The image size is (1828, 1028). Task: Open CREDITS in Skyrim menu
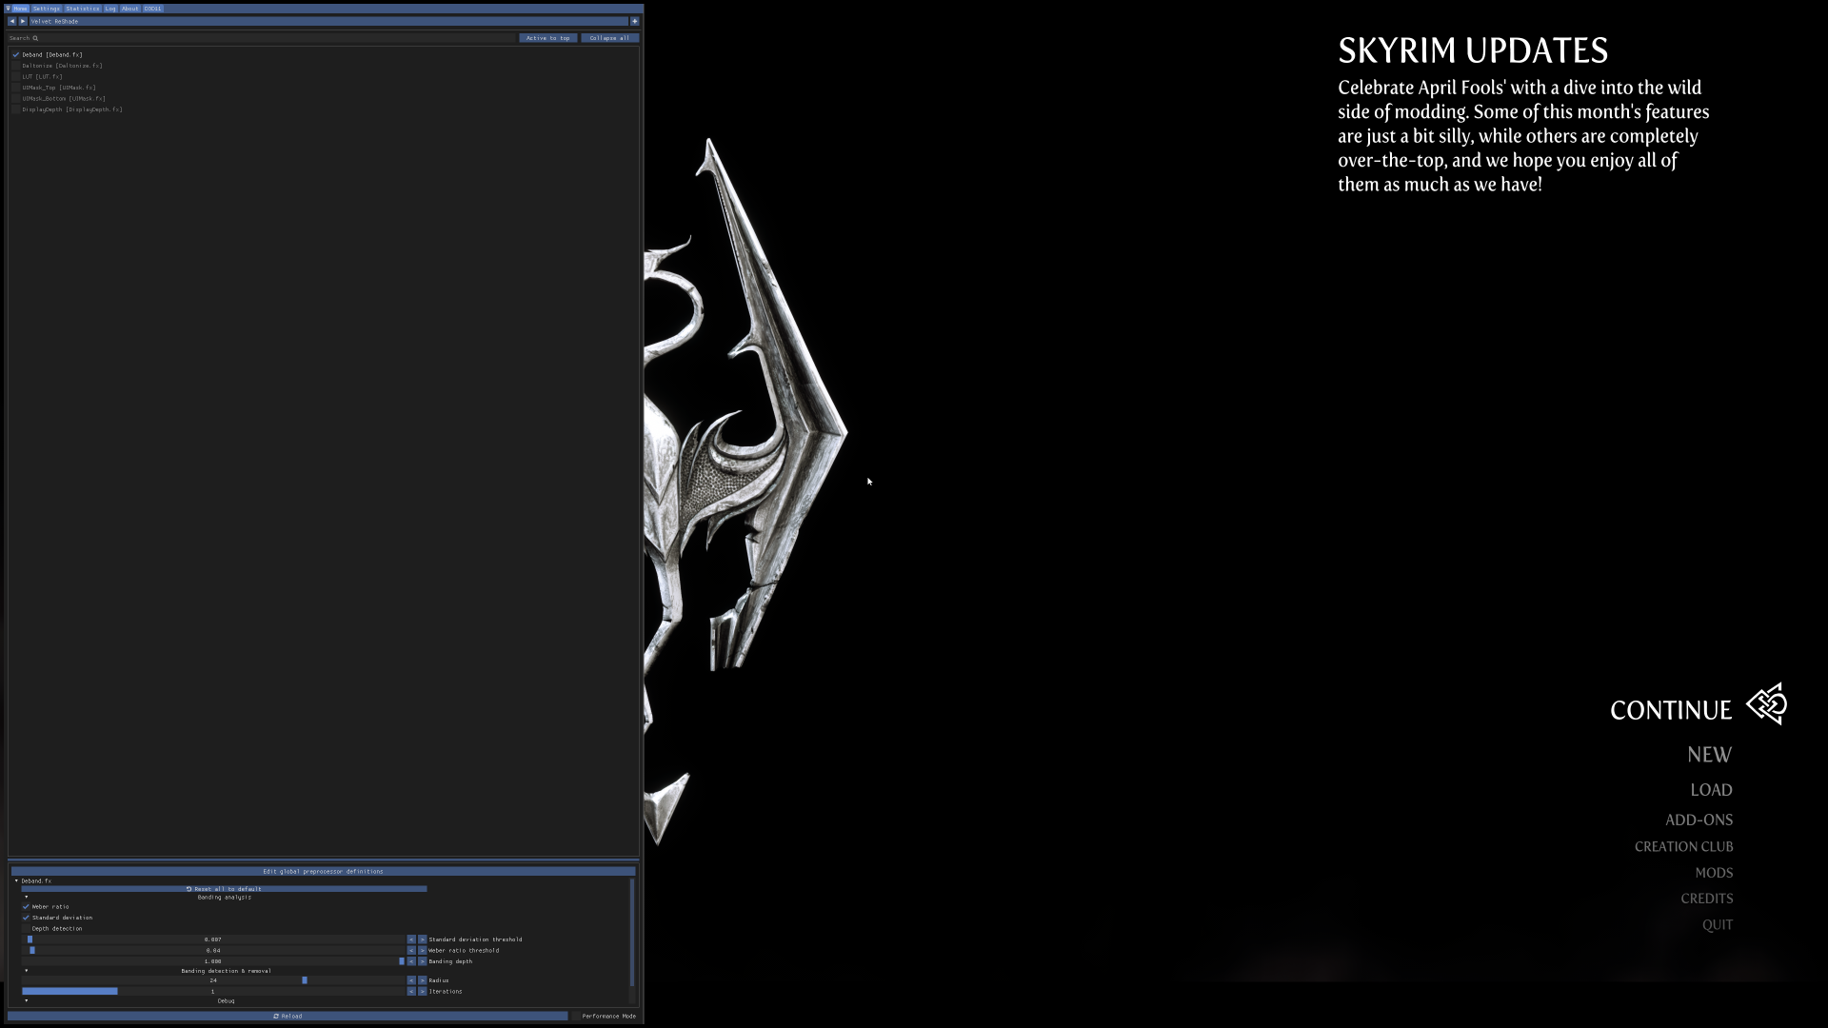pos(1706,899)
